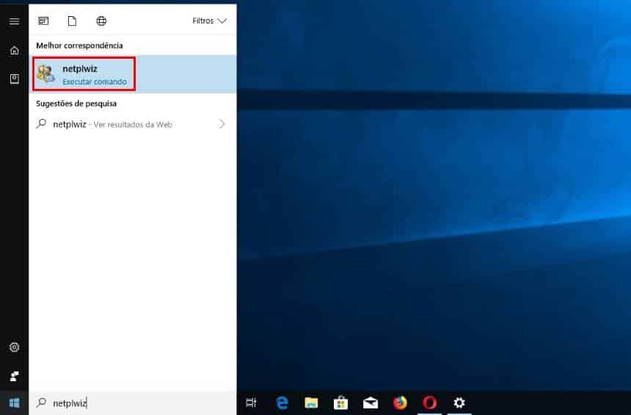Viewport: 631px width, 415px height.
Task: Filter results by Documents icon
Action: [72, 21]
